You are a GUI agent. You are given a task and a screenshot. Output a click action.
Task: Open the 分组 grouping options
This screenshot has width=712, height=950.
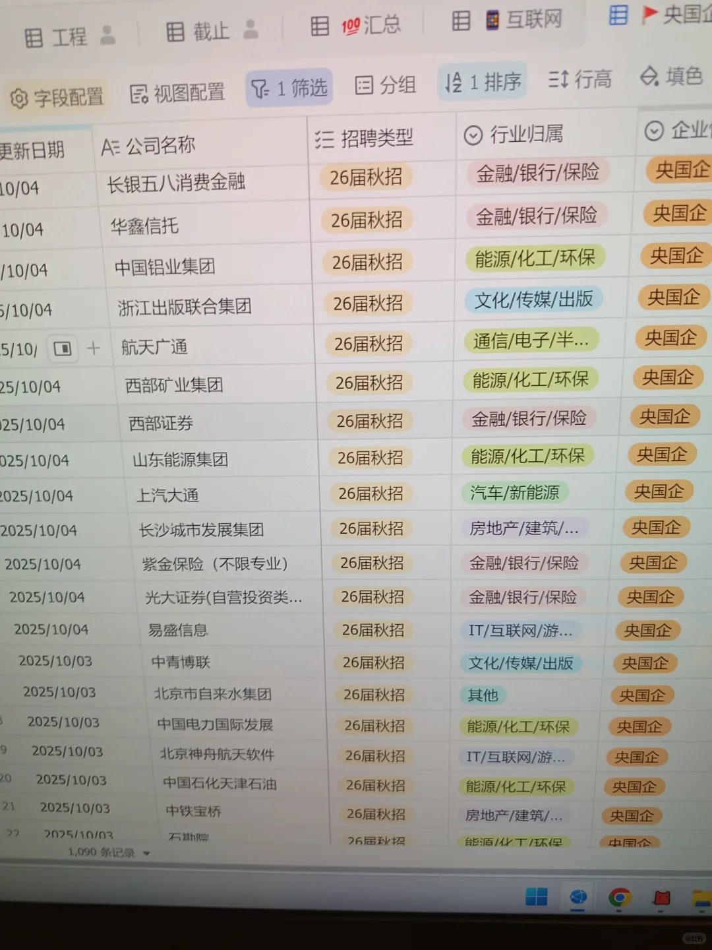[x=386, y=85]
